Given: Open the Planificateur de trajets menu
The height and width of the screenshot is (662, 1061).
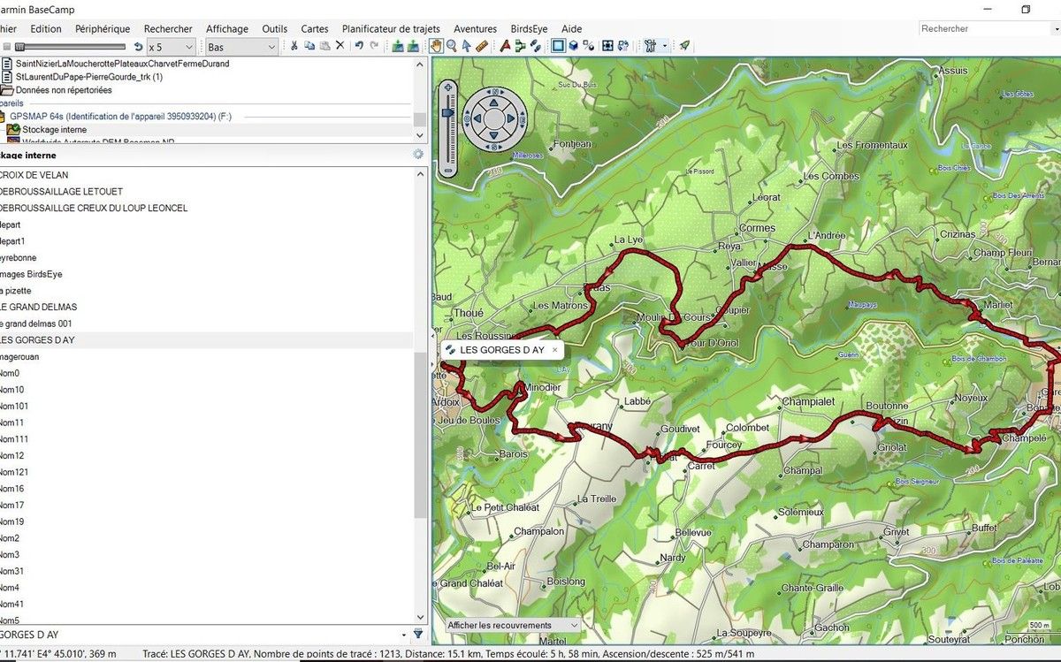Looking at the screenshot, I should pyautogui.click(x=391, y=29).
